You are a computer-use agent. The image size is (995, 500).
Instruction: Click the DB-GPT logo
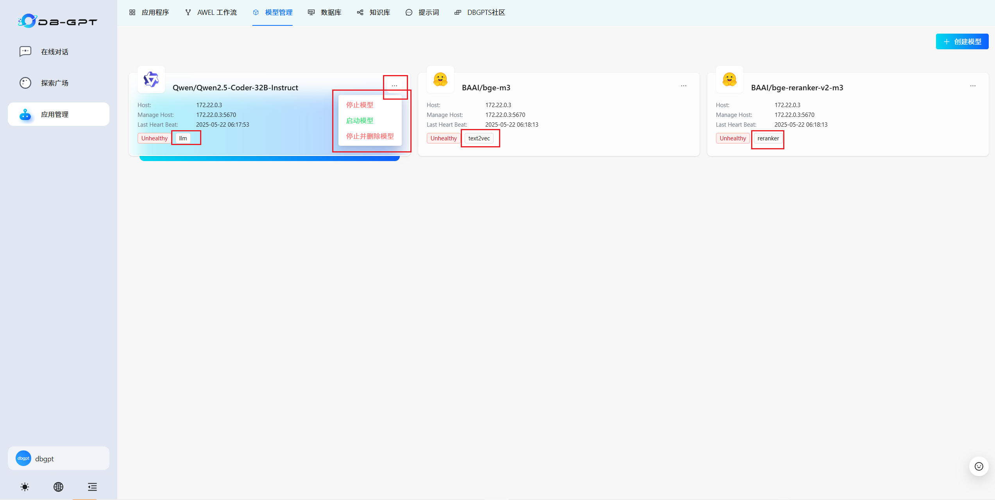[x=58, y=21]
